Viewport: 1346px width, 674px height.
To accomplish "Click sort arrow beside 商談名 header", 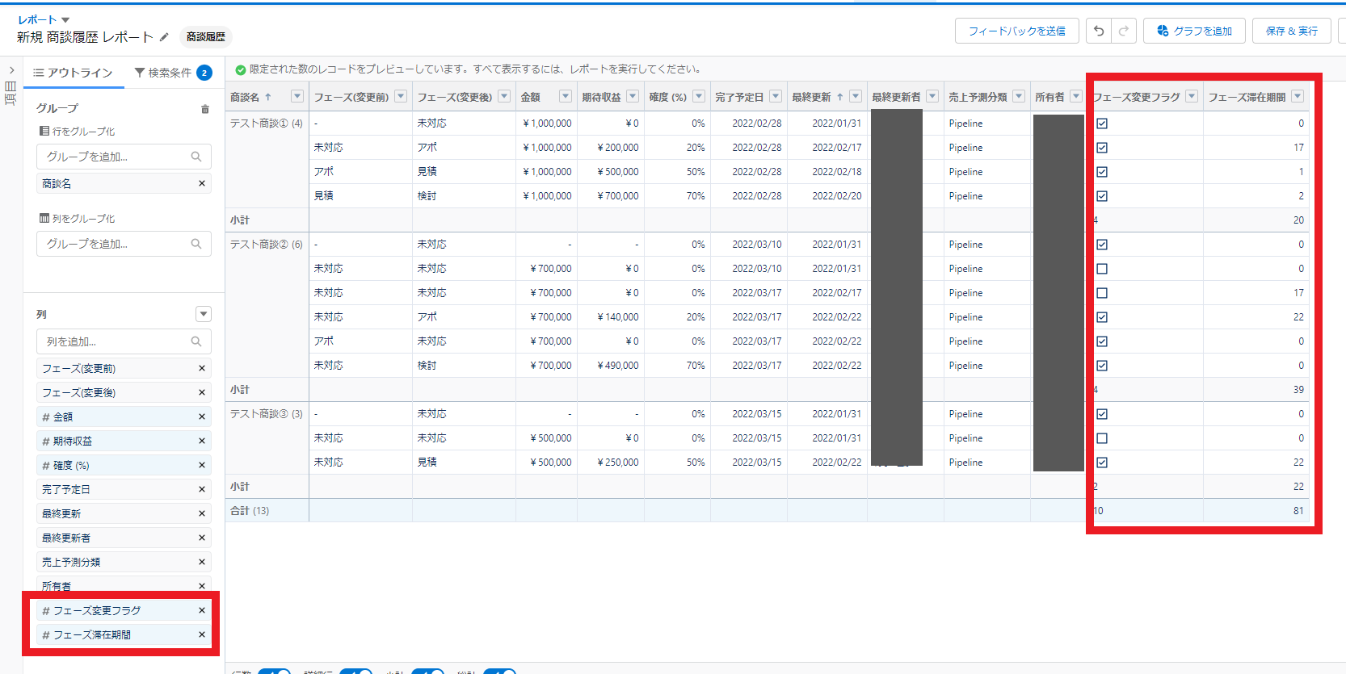I will click(x=268, y=97).
